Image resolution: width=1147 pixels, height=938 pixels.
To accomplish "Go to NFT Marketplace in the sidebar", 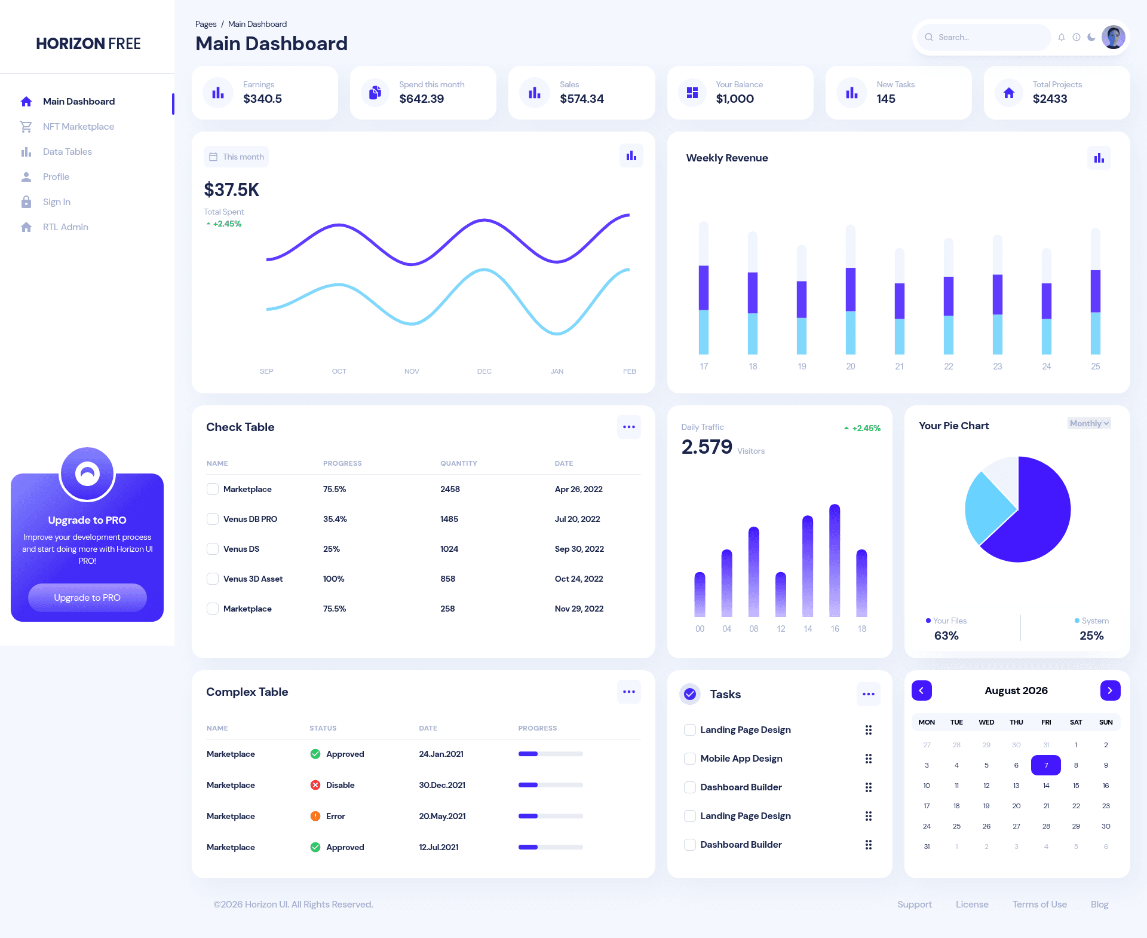I will [x=78, y=127].
